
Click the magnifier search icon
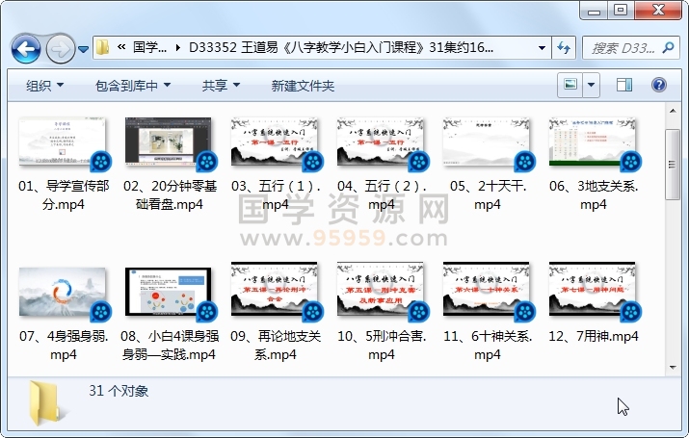tap(669, 47)
